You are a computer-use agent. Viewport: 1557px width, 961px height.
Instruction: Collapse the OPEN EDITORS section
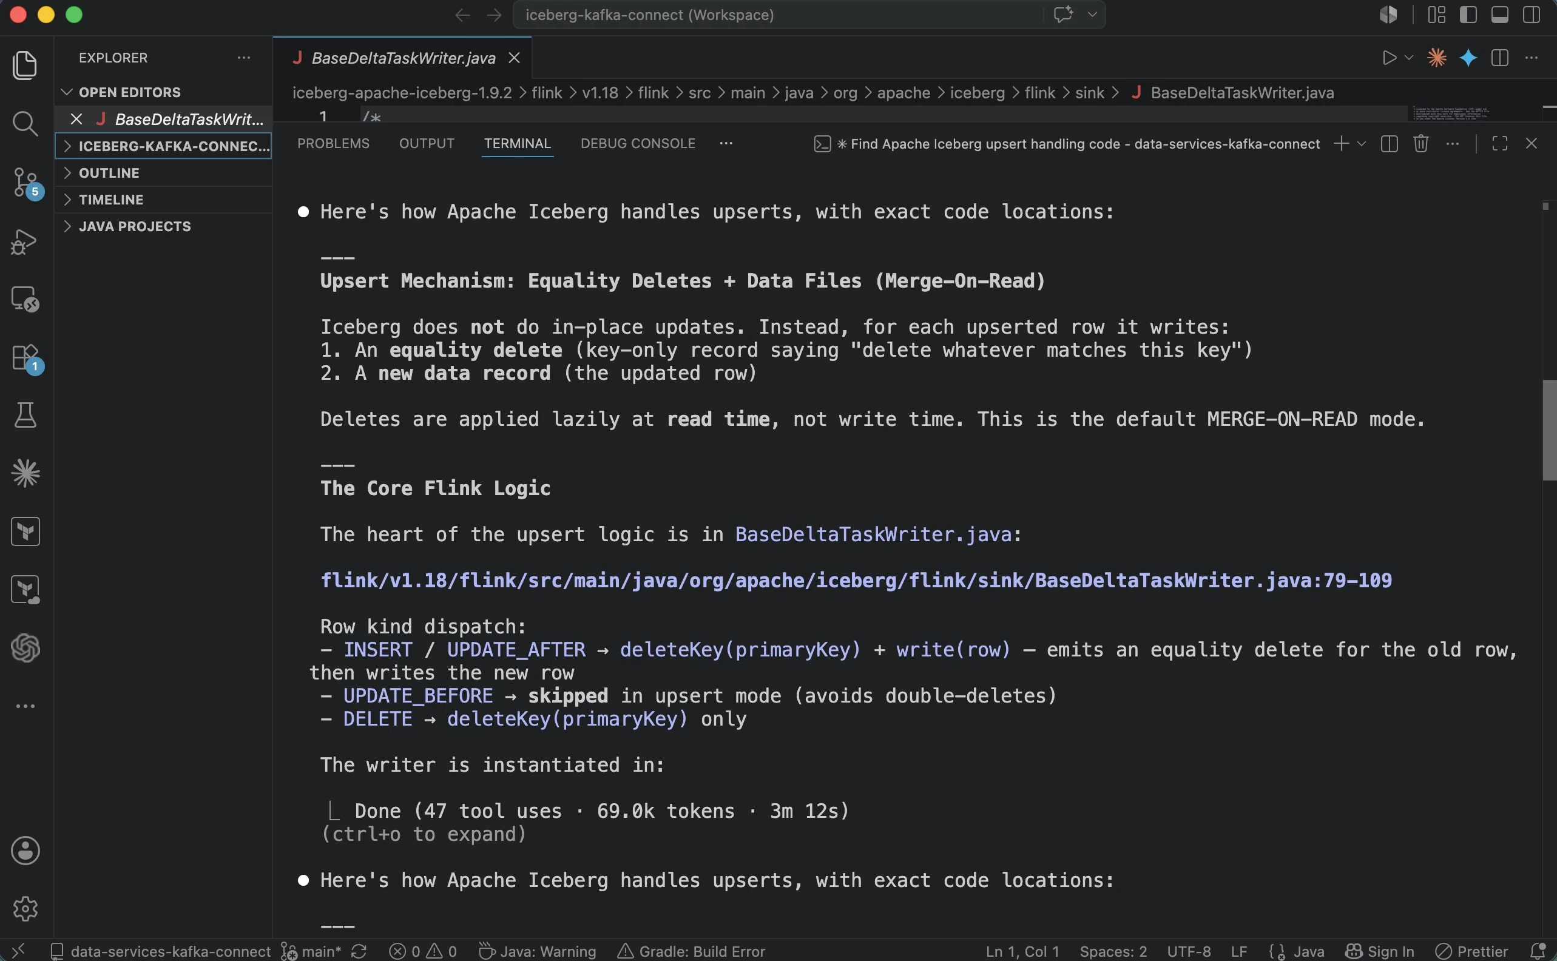point(163,92)
